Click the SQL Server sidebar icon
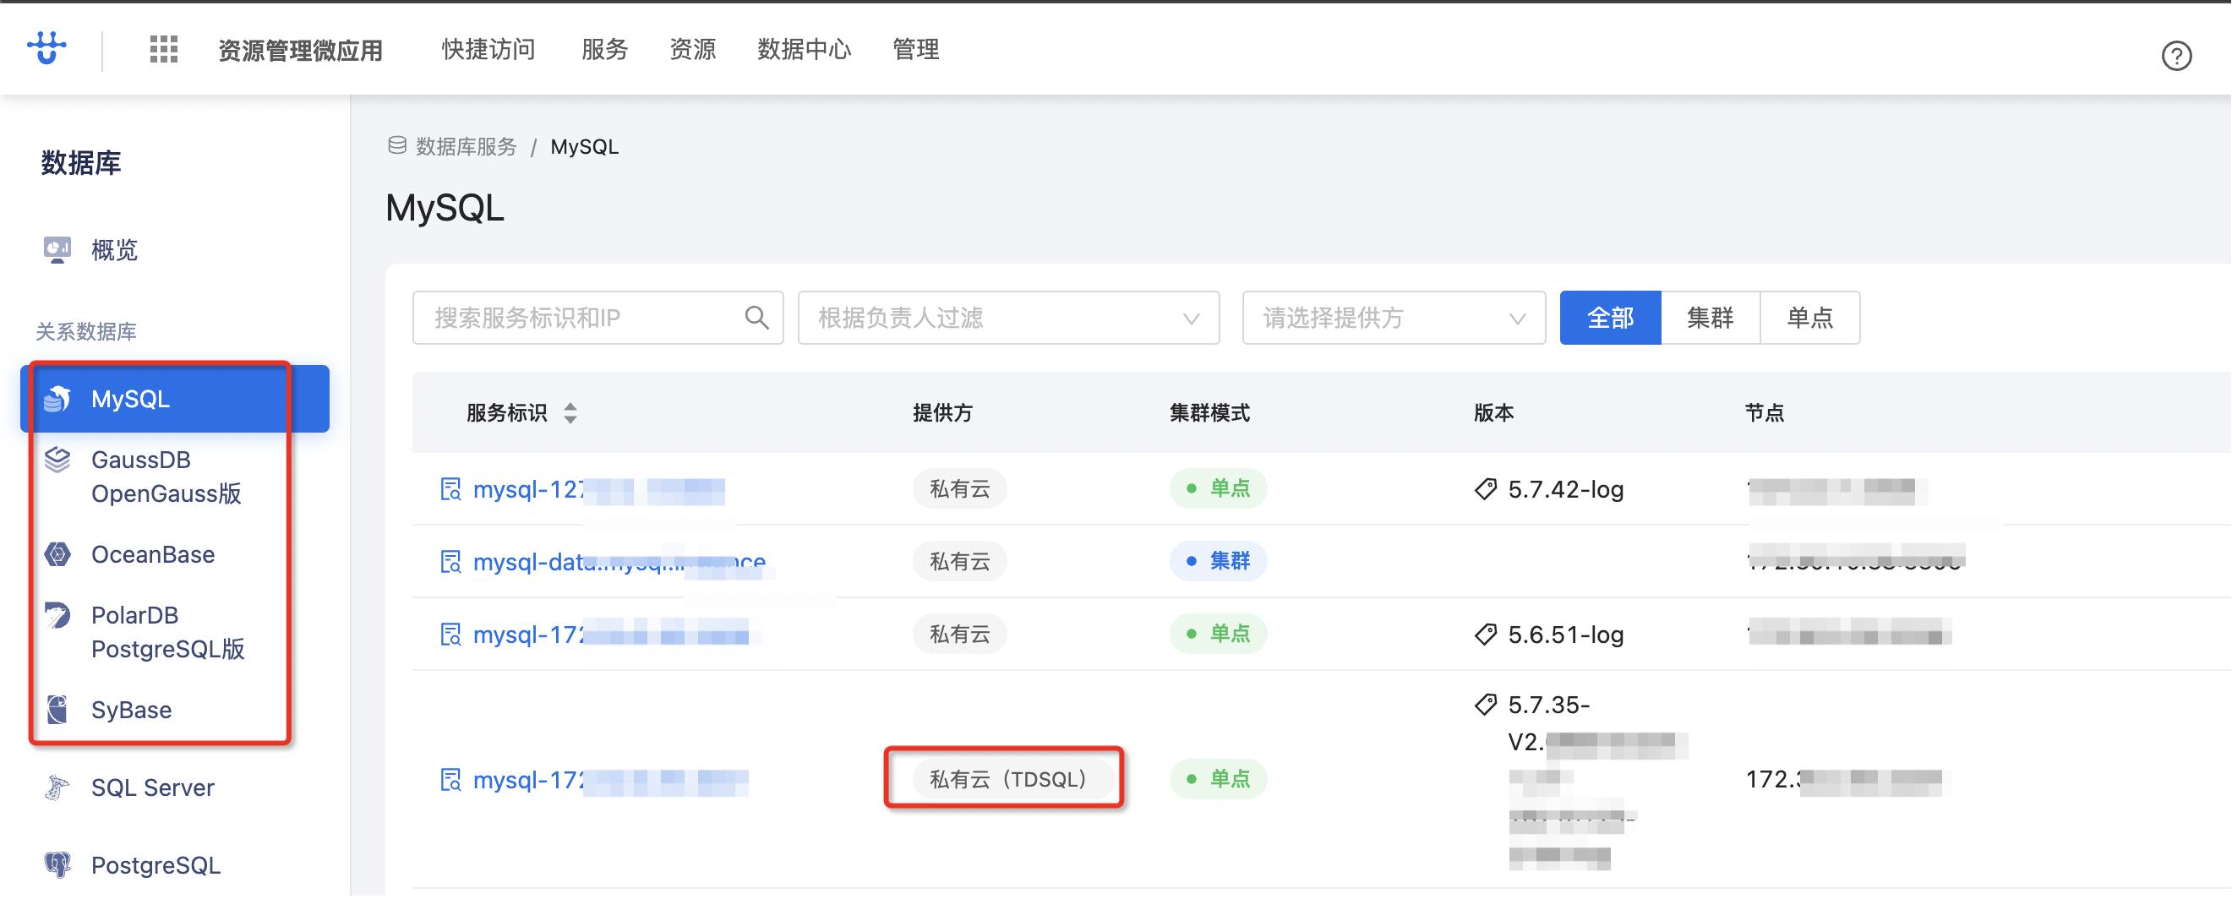The image size is (2232, 899). point(58,787)
